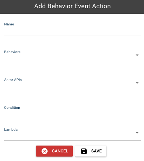The image size is (144, 161).
Task: Expand the Behaviors dropdown arrow
Action: click(x=137, y=55)
